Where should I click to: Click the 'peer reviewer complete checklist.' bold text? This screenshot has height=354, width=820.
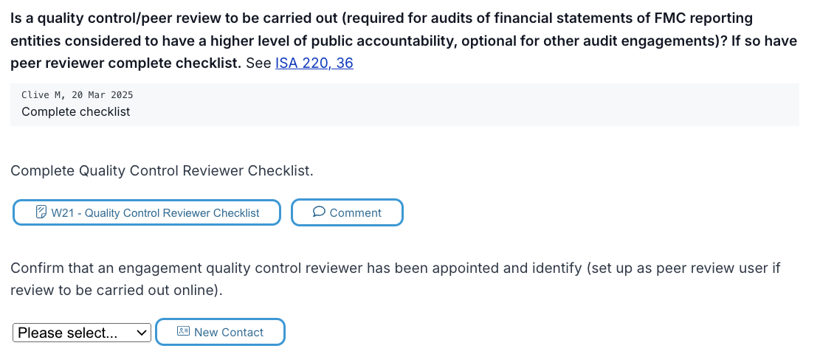point(126,63)
